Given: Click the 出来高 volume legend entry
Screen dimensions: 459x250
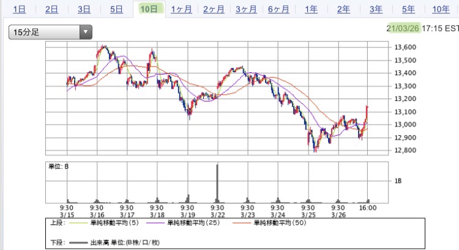Looking at the screenshot, I should pyautogui.click(x=125, y=243).
